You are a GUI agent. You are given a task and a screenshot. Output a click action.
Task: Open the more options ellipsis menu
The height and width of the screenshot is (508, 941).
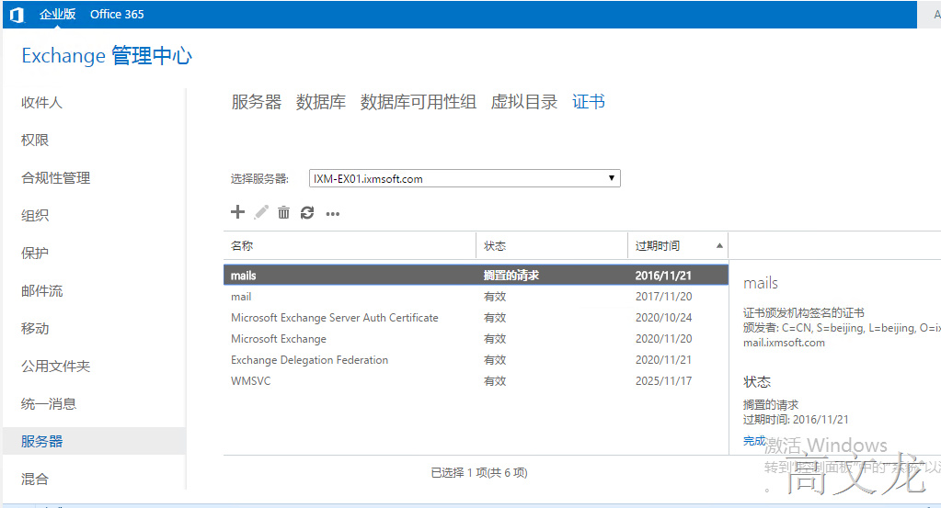pos(332,214)
